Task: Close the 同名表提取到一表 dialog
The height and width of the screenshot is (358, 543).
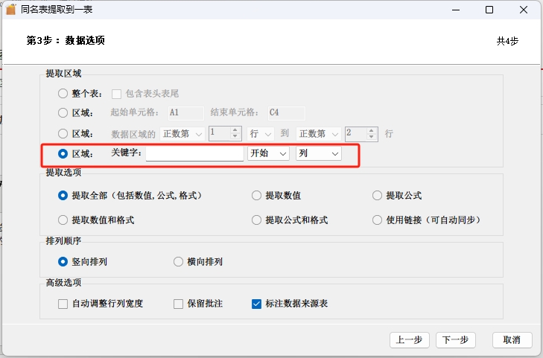Action: click(x=524, y=10)
